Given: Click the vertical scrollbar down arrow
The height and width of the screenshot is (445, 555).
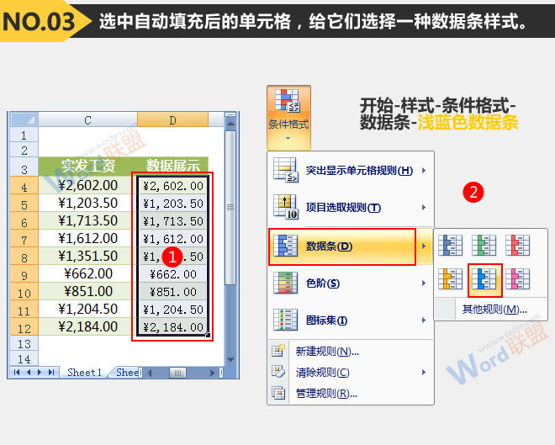Looking at the screenshot, I should click(x=230, y=360).
